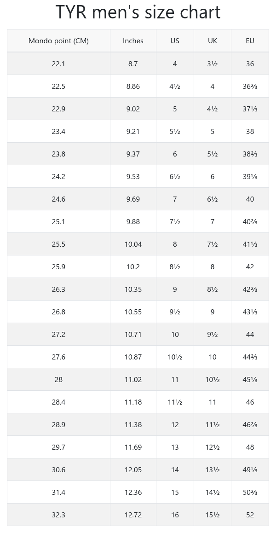Select the 8.86 inches cell
Viewport: 276px width, 533px height.
(x=133, y=87)
